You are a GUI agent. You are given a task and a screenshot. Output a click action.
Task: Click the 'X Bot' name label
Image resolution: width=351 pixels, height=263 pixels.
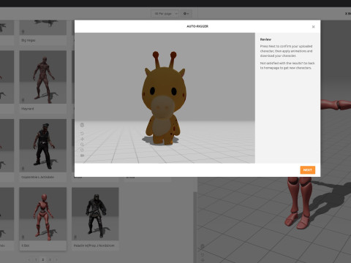(x=26, y=245)
